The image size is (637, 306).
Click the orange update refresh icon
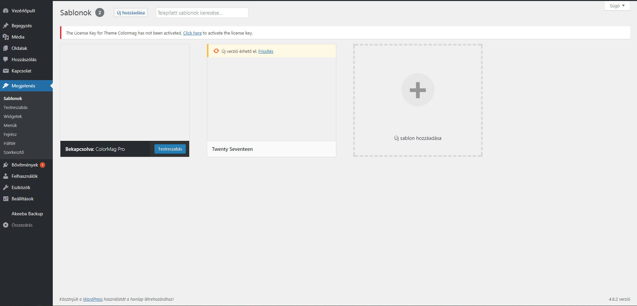click(x=216, y=51)
